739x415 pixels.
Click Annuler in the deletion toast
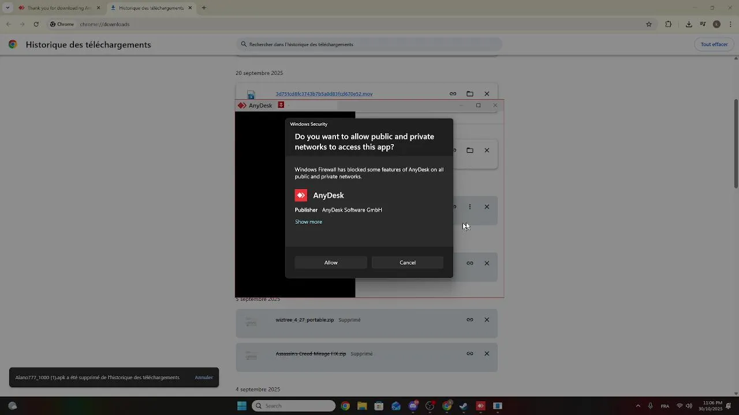click(x=204, y=378)
